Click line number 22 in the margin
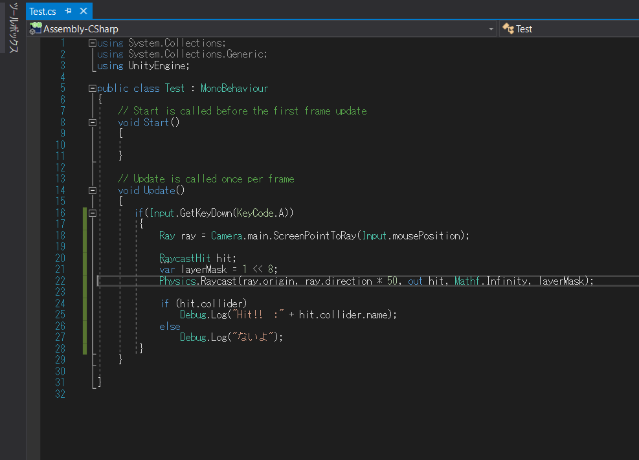The height and width of the screenshot is (460, 639). point(60,281)
